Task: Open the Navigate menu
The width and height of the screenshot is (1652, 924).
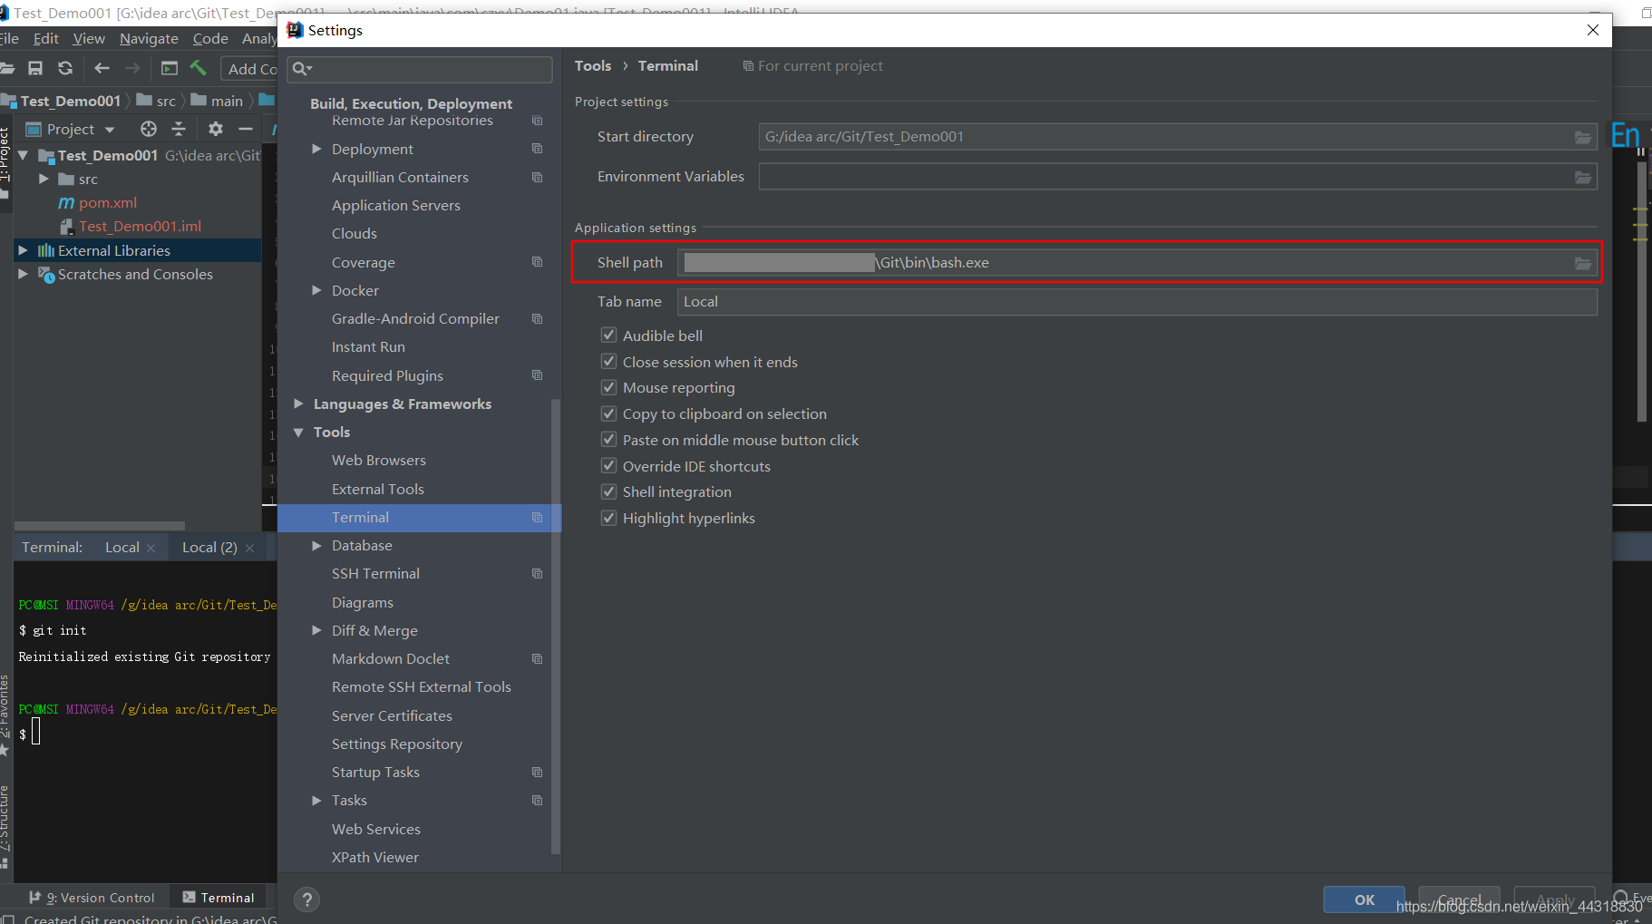Action: click(x=149, y=39)
